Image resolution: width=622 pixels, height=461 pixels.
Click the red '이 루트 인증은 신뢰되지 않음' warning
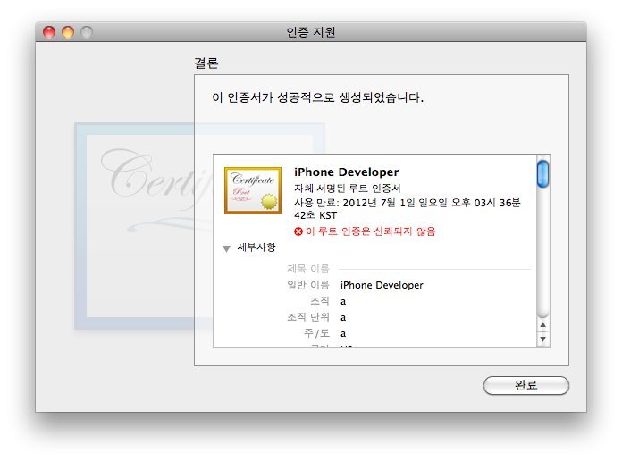(x=371, y=231)
